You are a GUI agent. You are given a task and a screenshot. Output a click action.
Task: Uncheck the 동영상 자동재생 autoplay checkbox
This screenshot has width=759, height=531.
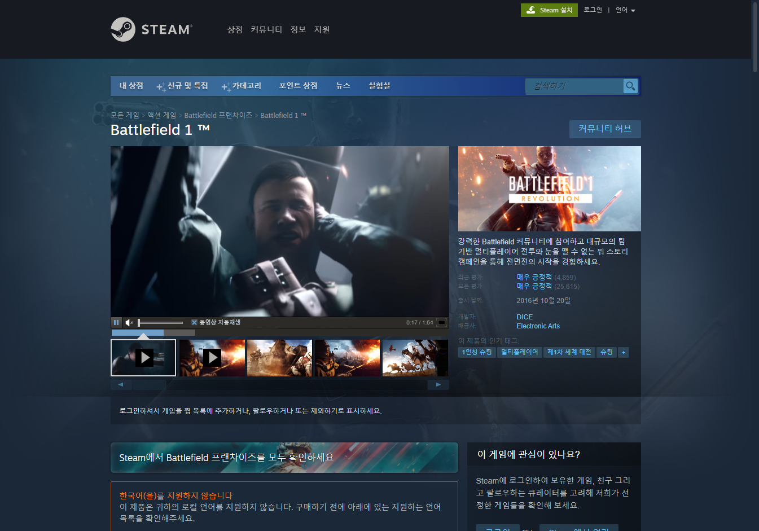tap(194, 323)
